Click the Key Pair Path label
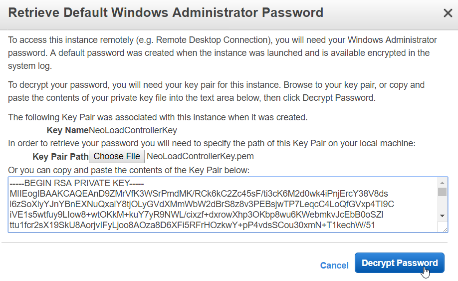The height and width of the screenshot is (281, 458). [x=60, y=157]
